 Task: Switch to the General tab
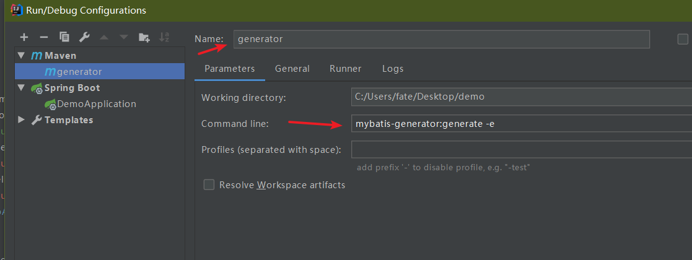click(x=292, y=69)
